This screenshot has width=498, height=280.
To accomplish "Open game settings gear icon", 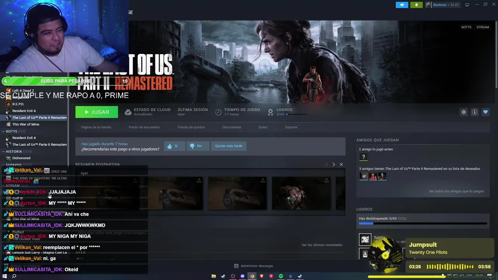I will (463, 112).
